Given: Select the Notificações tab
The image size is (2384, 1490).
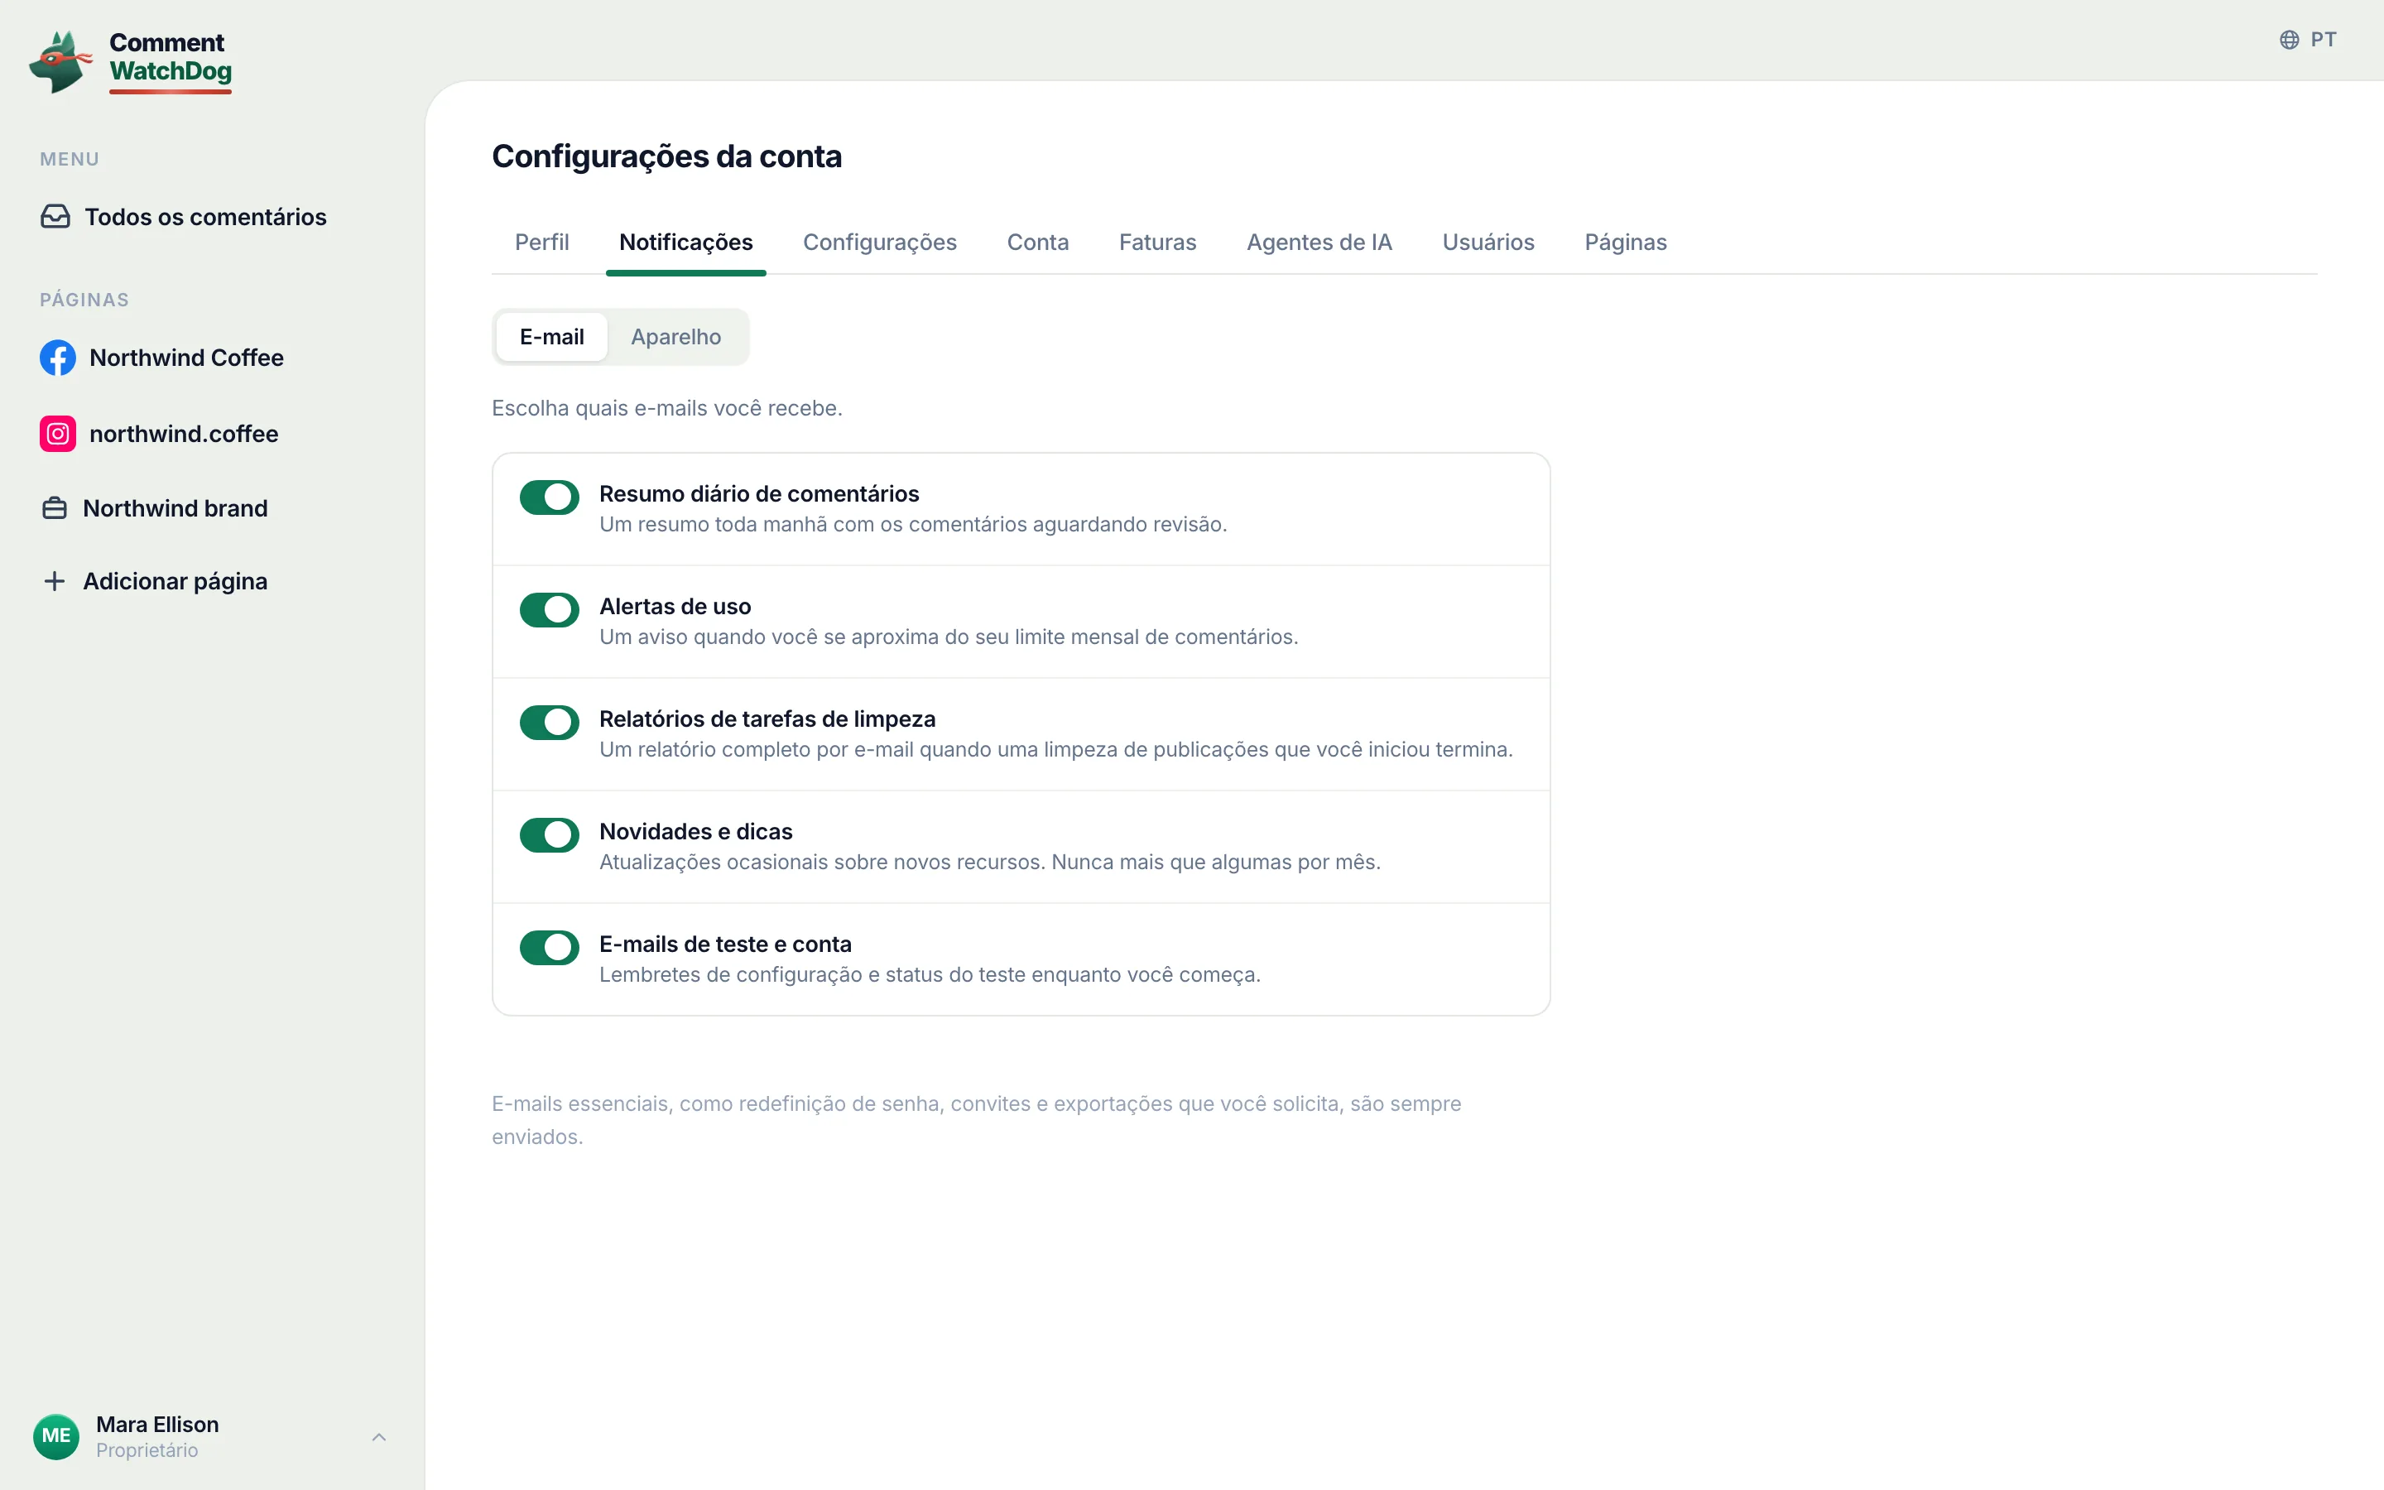Looking at the screenshot, I should 685,243.
